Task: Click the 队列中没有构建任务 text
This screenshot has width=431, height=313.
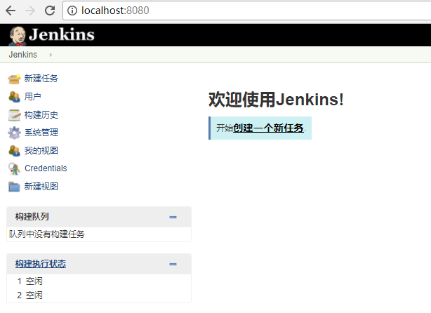Action: coord(47,234)
